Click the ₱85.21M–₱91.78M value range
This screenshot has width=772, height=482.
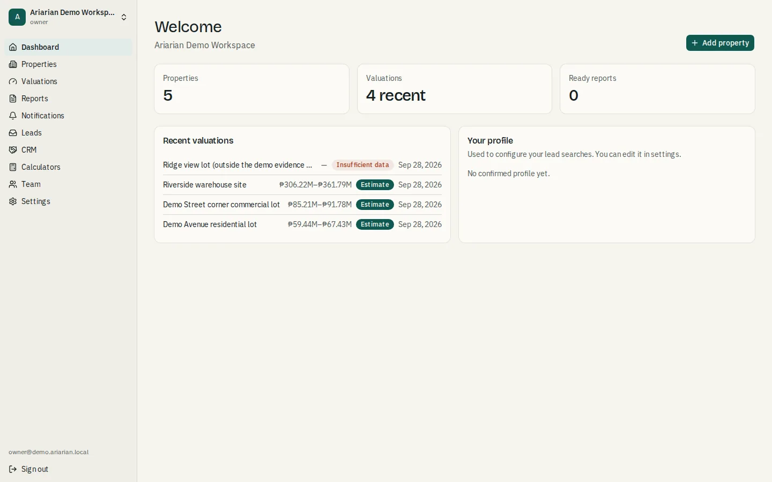(320, 205)
